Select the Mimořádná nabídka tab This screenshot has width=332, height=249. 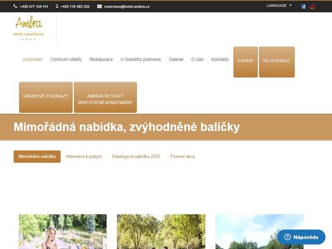pos(37,156)
